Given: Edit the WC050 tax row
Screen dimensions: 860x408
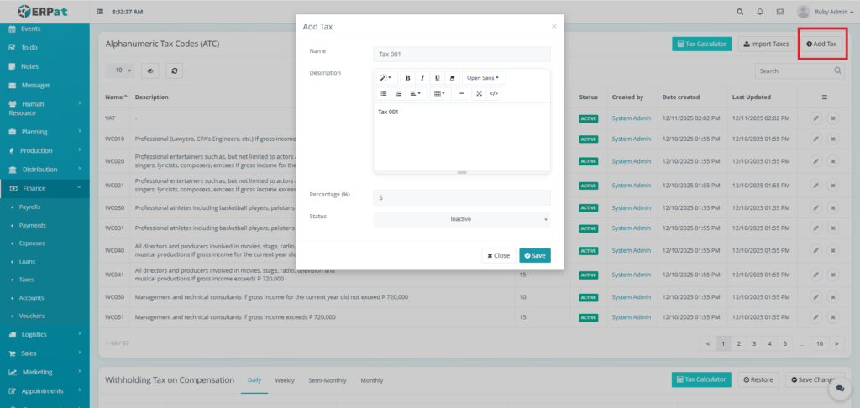Looking at the screenshot, I should 816,297.
